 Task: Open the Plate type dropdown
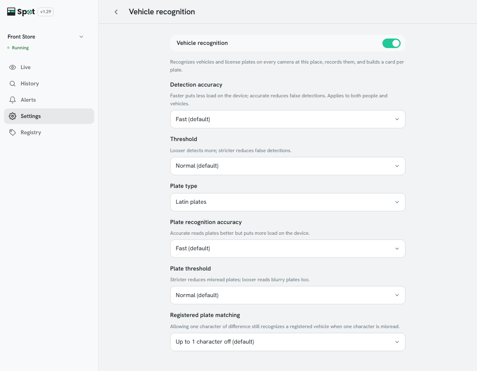point(288,202)
